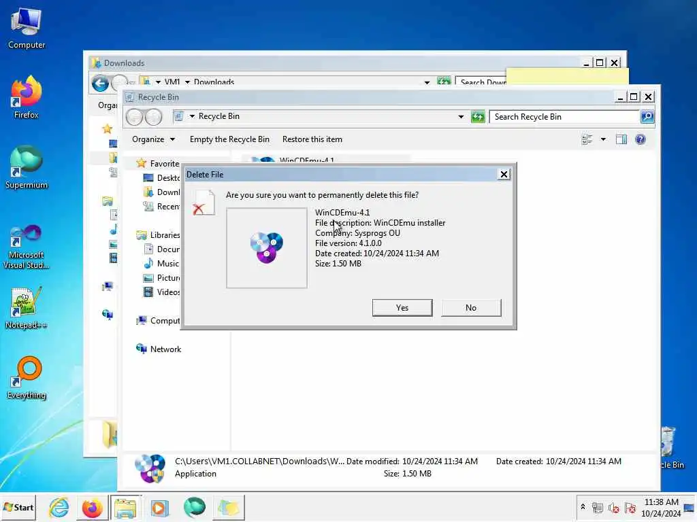Viewport: 697px width, 522px height.
Task: Switch to the File Explorer taskbar button
Action: (125, 507)
